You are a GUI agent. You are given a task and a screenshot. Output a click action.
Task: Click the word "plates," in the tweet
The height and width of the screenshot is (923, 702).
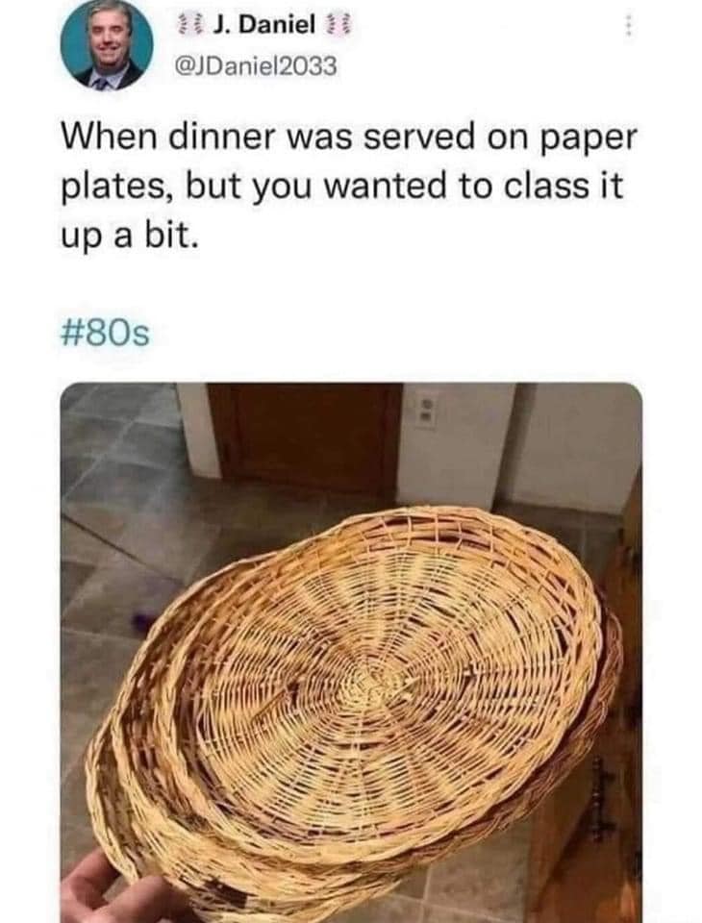[x=117, y=187]
